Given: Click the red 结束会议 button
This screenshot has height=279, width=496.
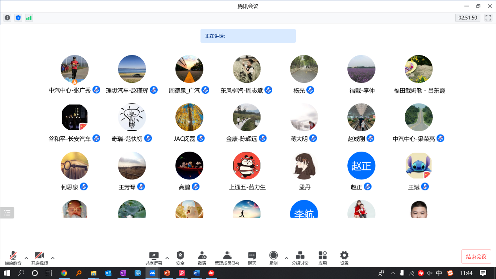Looking at the screenshot, I should tap(476, 257).
